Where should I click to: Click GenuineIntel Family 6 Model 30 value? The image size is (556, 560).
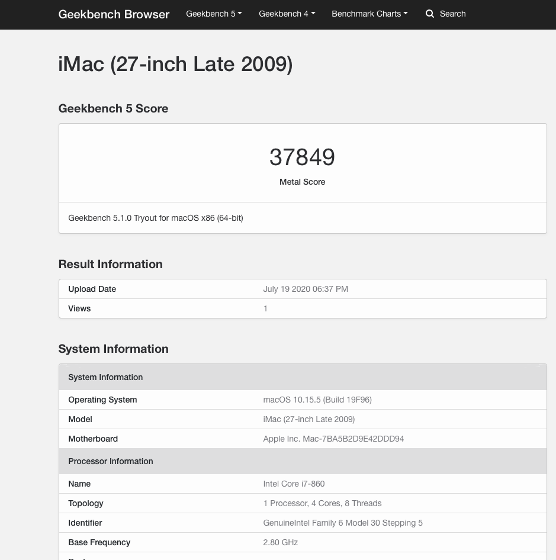343,523
